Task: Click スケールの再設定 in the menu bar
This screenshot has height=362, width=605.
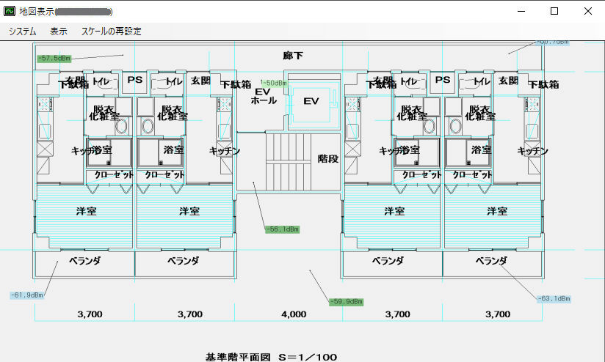Action: pyautogui.click(x=112, y=32)
